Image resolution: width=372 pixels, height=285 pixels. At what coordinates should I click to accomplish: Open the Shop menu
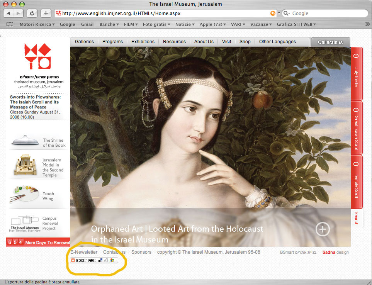(x=245, y=42)
